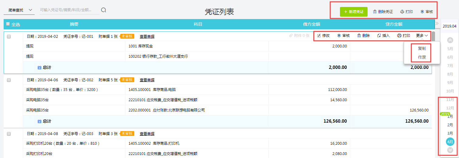
Task: Open 查看单据 link for voucher 记-002
Action: pyautogui.click(x=147, y=80)
